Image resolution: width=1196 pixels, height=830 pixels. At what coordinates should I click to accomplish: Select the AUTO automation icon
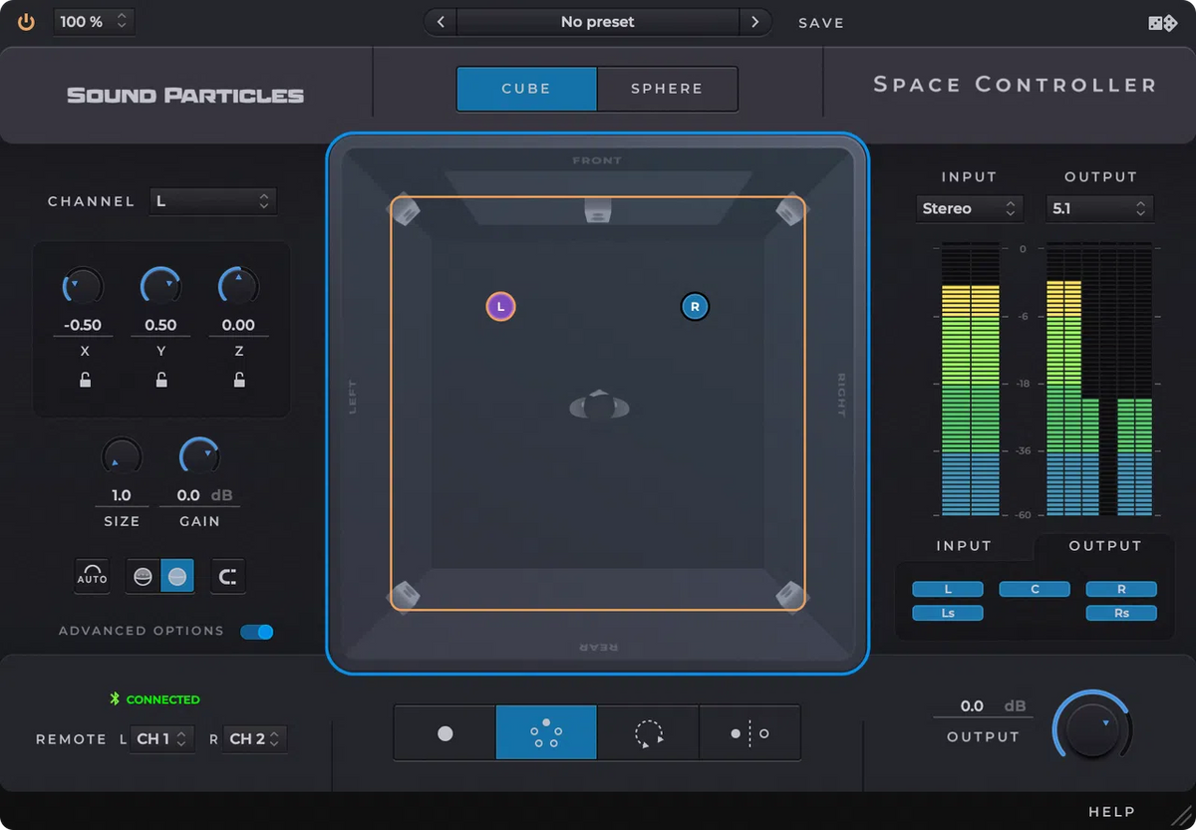point(92,576)
